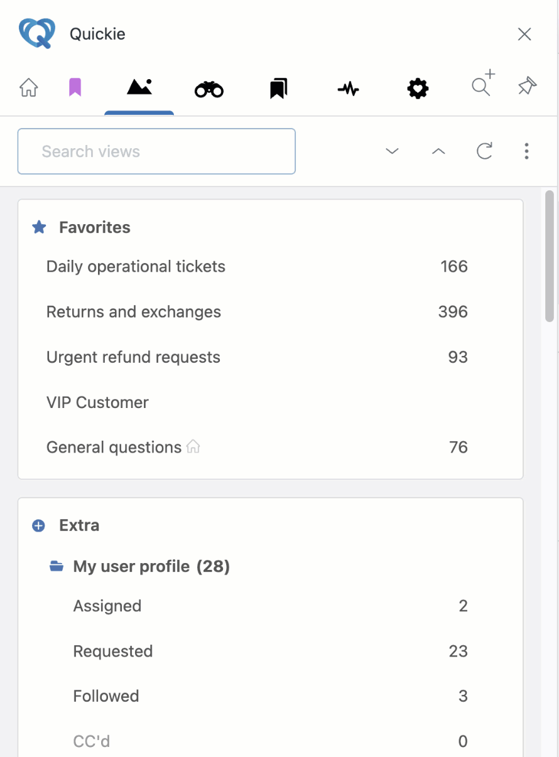Open the binoculars tab
This screenshot has width=559, height=757.
point(209,89)
